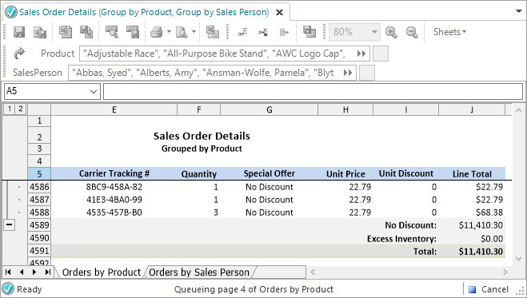The width and height of the screenshot is (527, 298).
Task: Click the sheet layout icon before zoom
Action: [x=309, y=32]
